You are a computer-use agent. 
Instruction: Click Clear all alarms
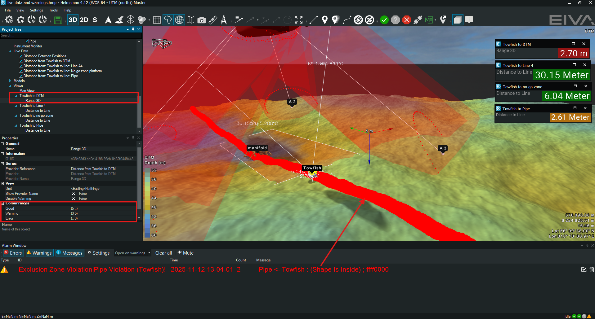(x=163, y=253)
